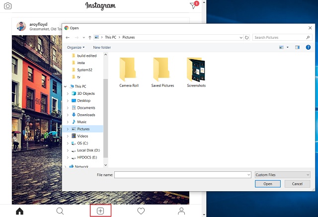Go up one folder level
This screenshot has height=217, width=318.
point(89,37)
